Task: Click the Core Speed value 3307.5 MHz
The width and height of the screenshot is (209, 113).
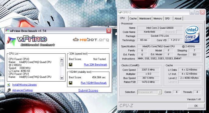Action: [148, 70]
